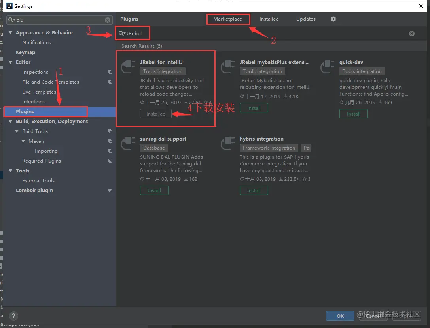The height and width of the screenshot is (328, 430).
Task: Open Intentions settings
Action: click(x=33, y=101)
